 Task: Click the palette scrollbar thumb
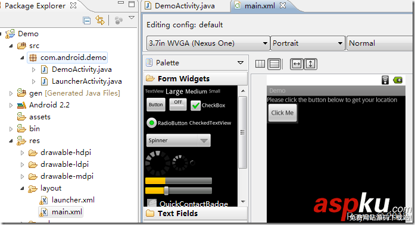pos(242,132)
